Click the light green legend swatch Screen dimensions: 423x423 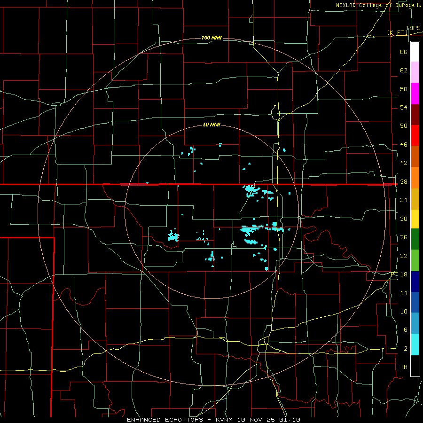click(415, 260)
